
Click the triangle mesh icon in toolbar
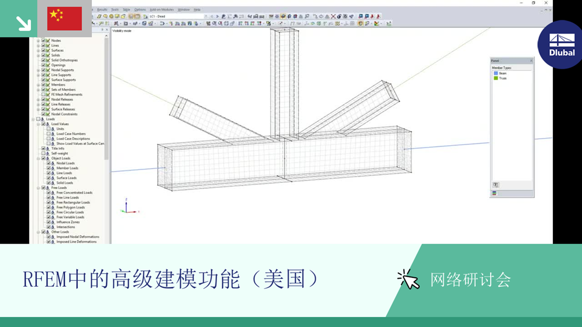pos(327,16)
